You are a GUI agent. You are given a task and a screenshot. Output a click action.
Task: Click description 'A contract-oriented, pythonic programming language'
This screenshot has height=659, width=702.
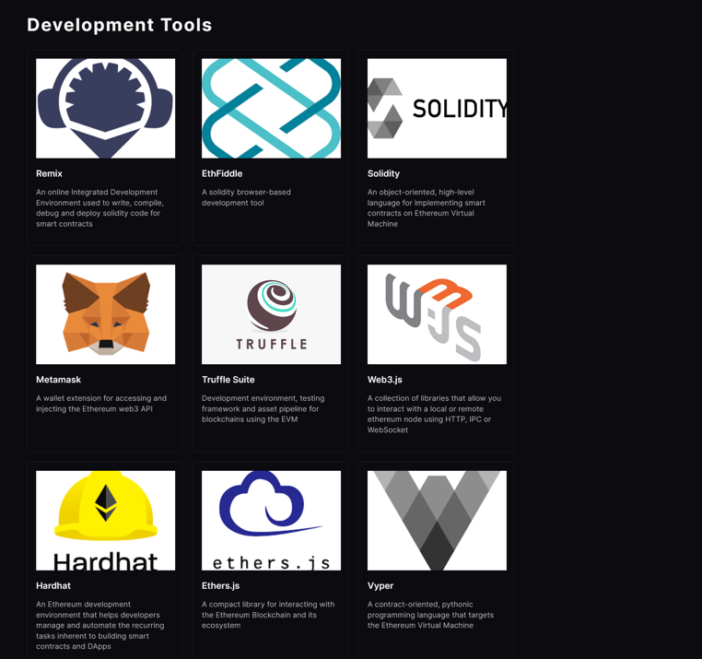tap(431, 615)
